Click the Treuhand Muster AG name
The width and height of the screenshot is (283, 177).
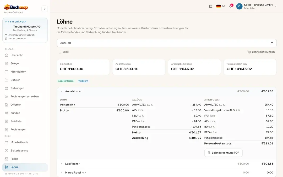pyautogui.click(x=27, y=26)
